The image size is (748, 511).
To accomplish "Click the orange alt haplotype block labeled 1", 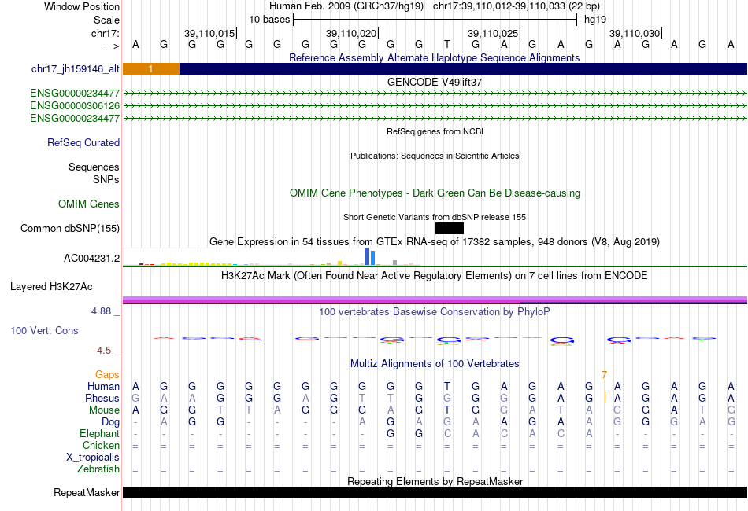I will pyautogui.click(x=151, y=69).
